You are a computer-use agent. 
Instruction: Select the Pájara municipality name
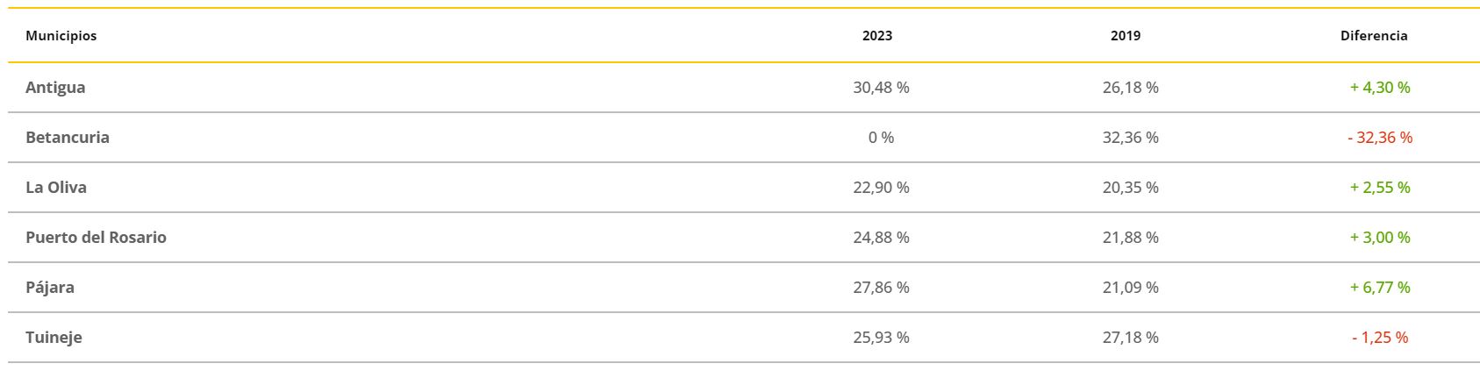point(50,288)
